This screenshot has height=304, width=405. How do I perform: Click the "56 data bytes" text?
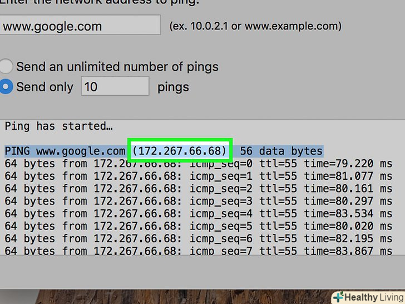[x=281, y=151]
